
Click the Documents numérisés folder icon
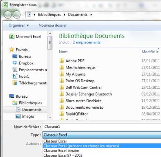click(x=61, y=107)
